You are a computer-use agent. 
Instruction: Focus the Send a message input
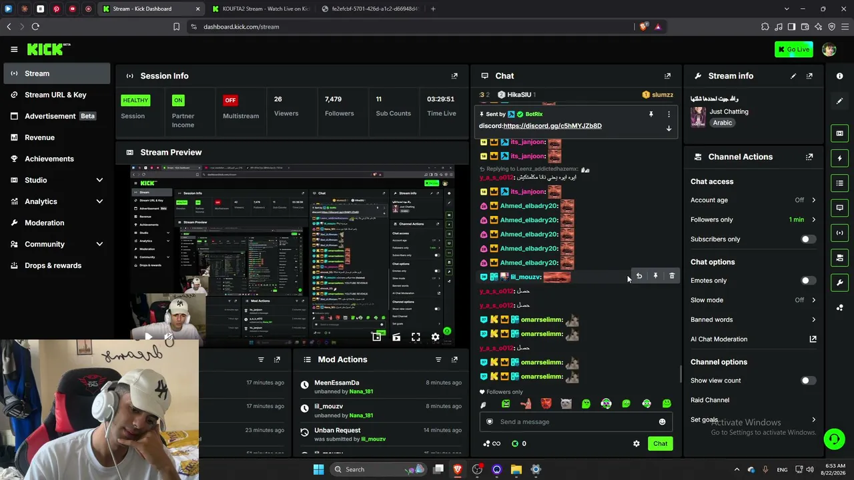(x=577, y=422)
